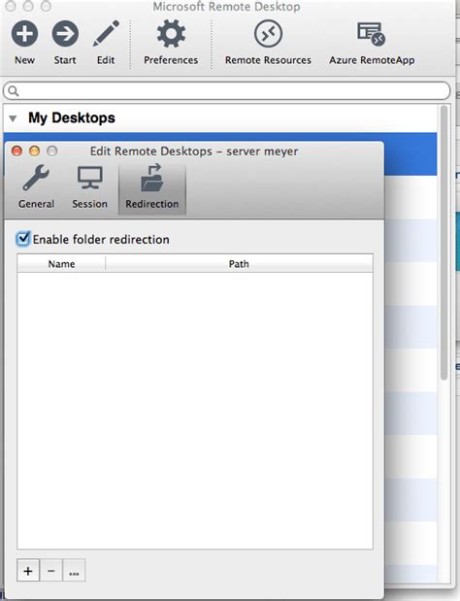This screenshot has width=460, height=601.
Task: Click the desktop list scrollbar
Action: pyautogui.click(x=444, y=243)
